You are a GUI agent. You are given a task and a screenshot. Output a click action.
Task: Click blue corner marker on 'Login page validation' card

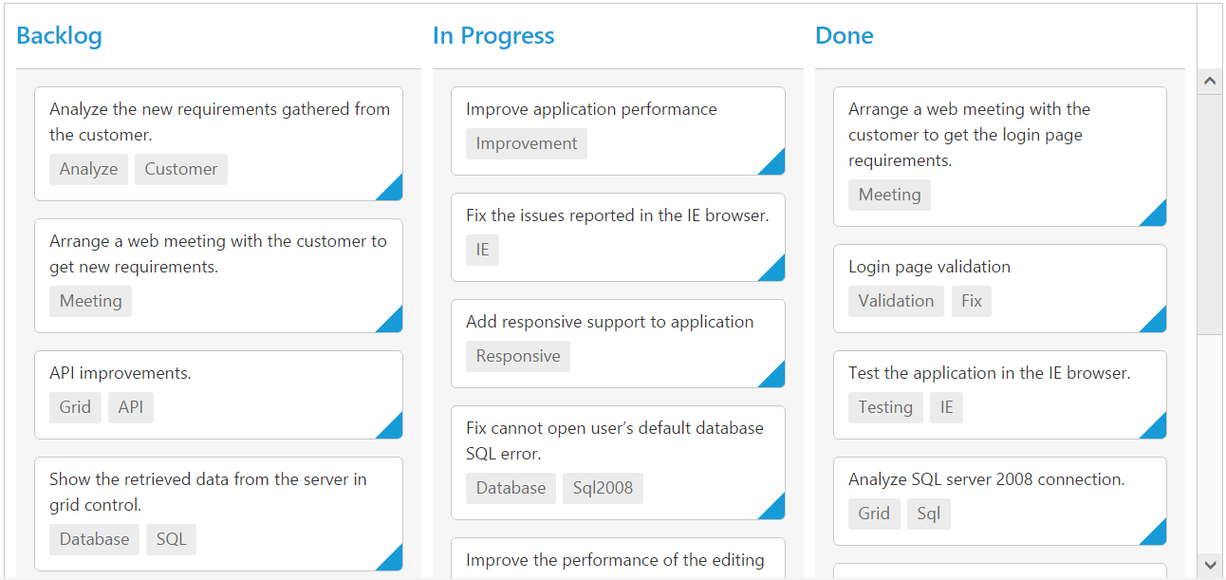coord(1157,323)
